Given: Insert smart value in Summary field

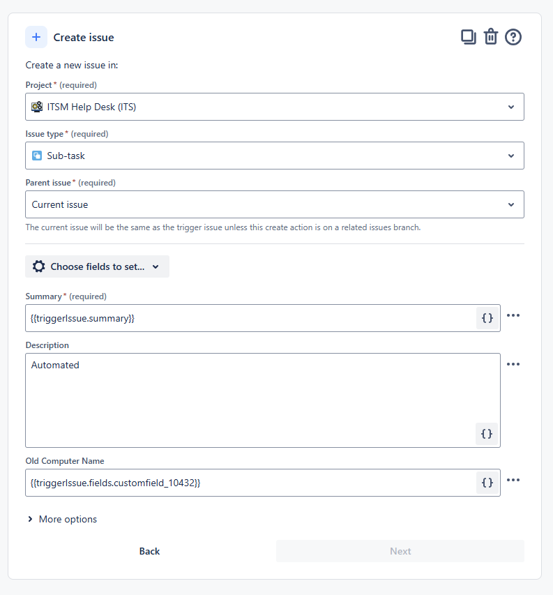Looking at the screenshot, I should (487, 318).
